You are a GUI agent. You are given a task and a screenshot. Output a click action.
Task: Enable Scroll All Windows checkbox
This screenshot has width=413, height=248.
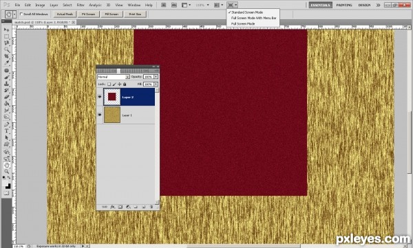21,14
